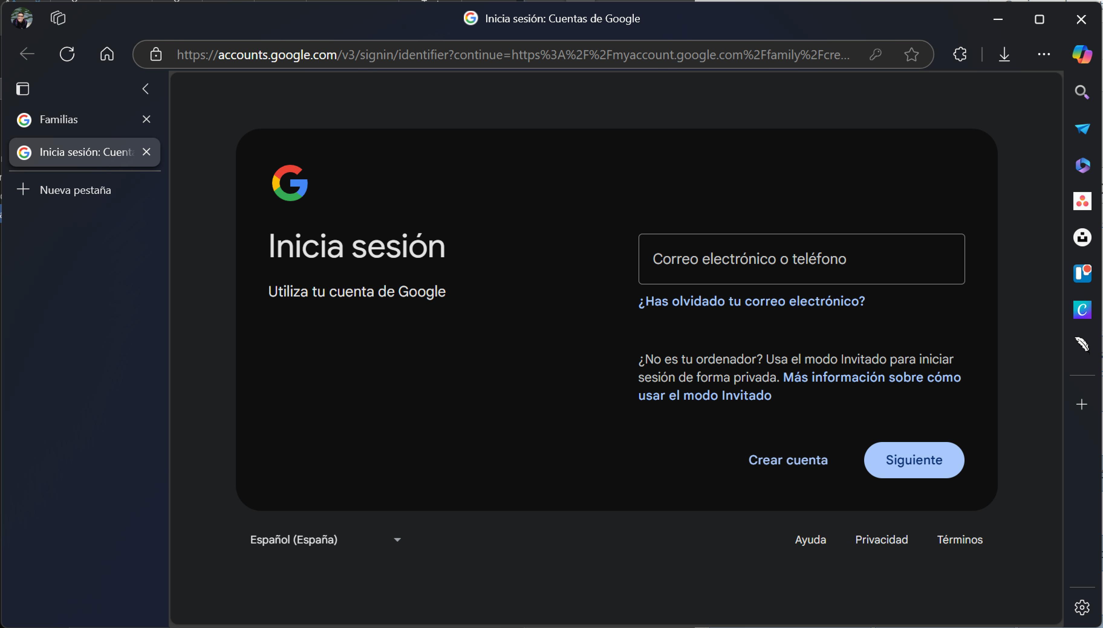Open the Telegram paper plane sidebar icon
Image resolution: width=1103 pixels, height=628 pixels.
1082,129
